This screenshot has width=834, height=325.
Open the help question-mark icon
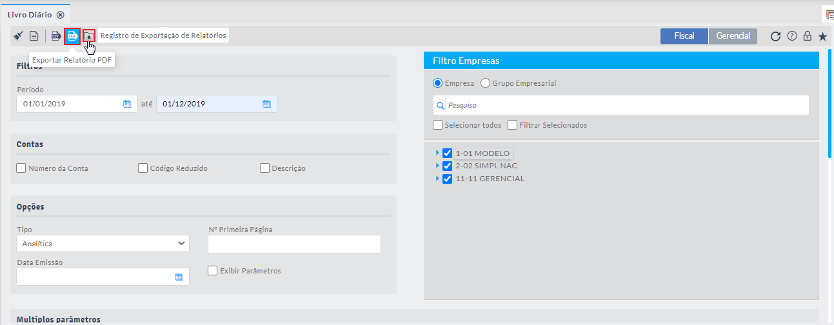(792, 37)
